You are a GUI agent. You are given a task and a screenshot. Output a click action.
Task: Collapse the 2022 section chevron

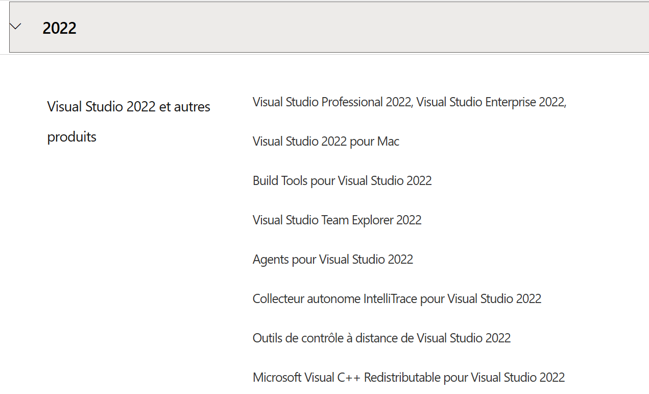pyautogui.click(x=16, y=27)
